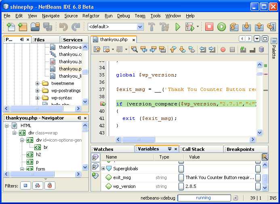Select thankyou.js in the project tree
Viewport: 280px width, 204px height.
click(x=70, y=62)
